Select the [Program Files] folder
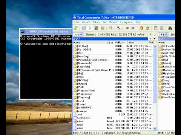 coord(113,90)
